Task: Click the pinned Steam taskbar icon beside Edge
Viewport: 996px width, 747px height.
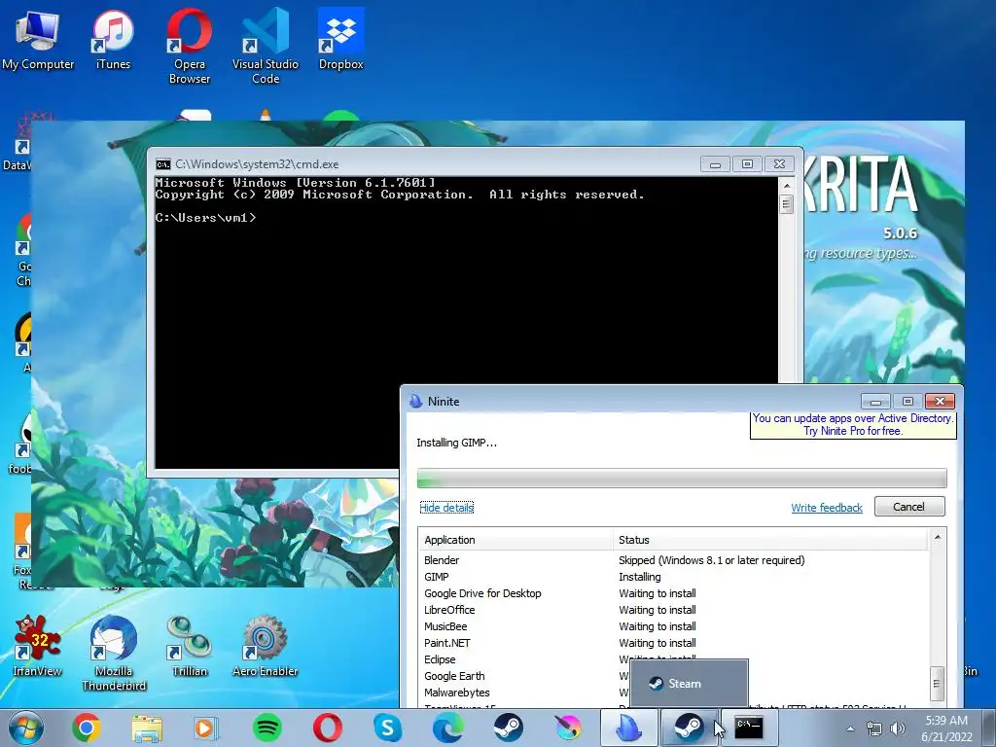Action: click(x=508, y=728)
